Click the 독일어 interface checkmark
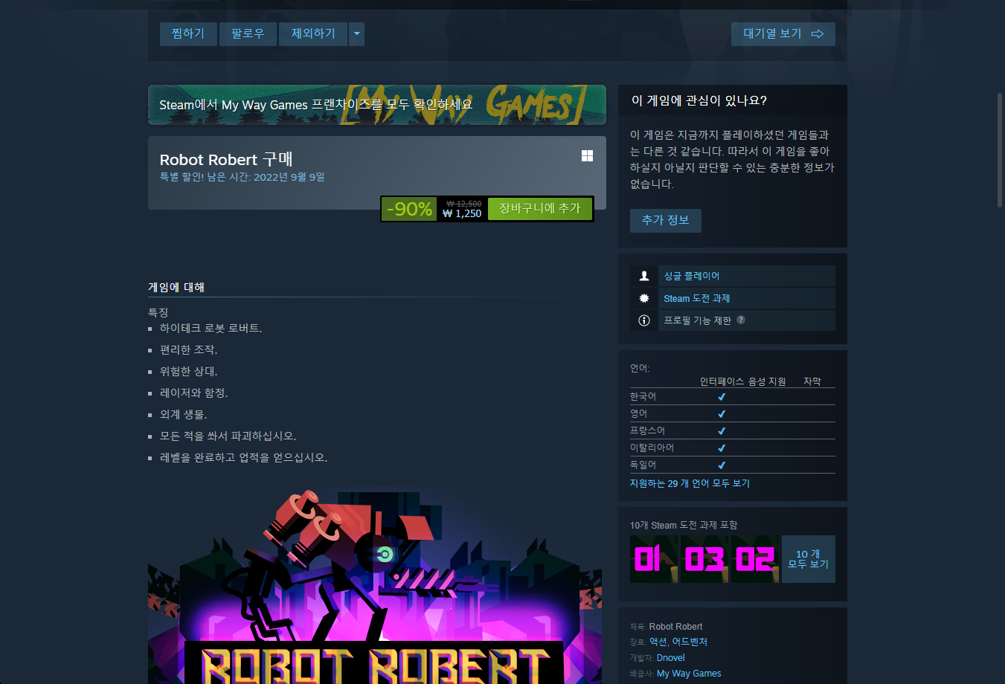Image resolution: width=1005 pixels, height=684 pixels. pos(722,465)
